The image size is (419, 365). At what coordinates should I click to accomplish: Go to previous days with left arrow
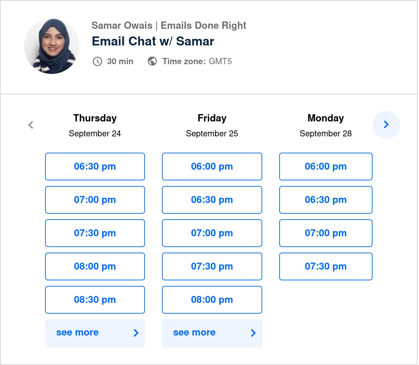click(31, 125)
